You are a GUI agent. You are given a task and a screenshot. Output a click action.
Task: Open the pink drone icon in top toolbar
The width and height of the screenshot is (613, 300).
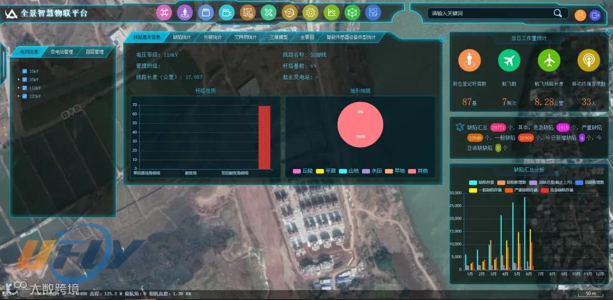164,12
